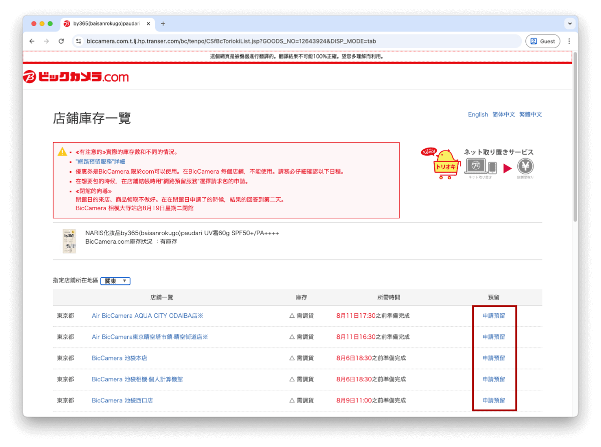Click the 8月11日17:30 ready time
Image resolution: width=601 pixels, height=447 pixels.
pyautogui.click(x=356, y=316)
